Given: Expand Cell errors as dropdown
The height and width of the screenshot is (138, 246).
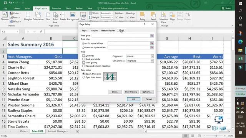Looking at the screenshot, I should point(152,61).
